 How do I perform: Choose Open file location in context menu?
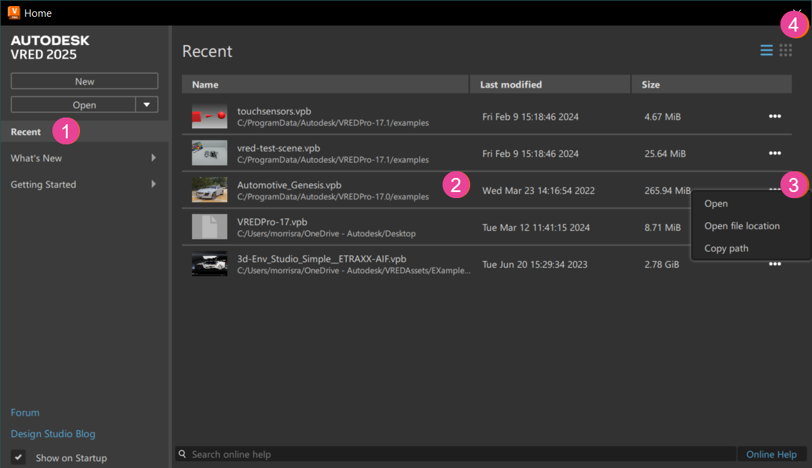coord(742,226)
